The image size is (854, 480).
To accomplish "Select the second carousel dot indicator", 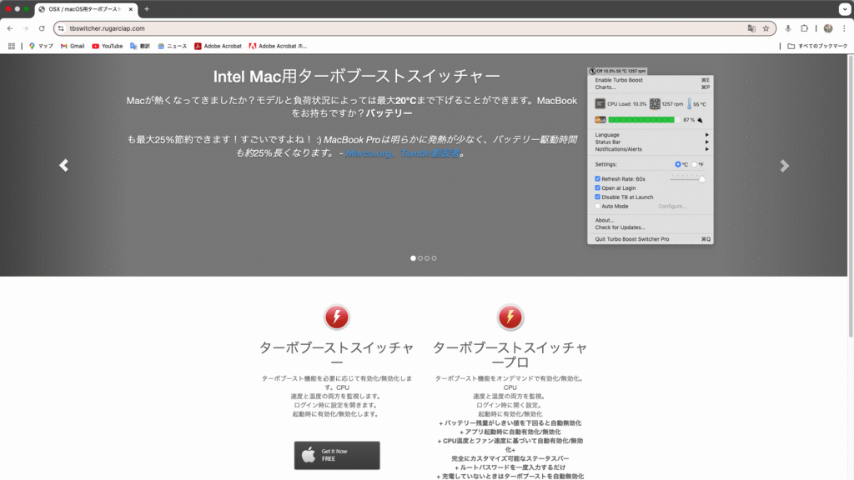I will (x=420, y=258).
